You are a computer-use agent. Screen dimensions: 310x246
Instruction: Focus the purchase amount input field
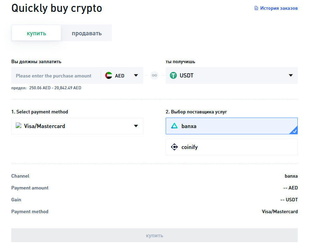click(x=56, y=76)
